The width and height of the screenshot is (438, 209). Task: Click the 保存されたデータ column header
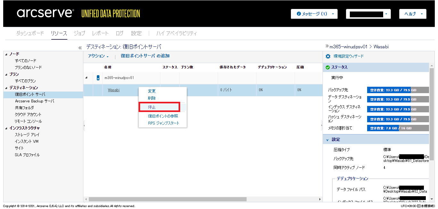click(233, 67)
